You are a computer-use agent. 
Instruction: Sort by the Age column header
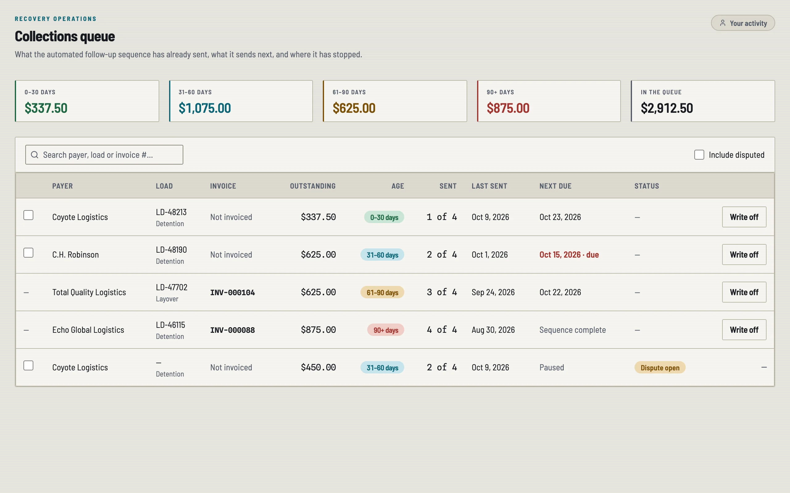[397, 186]
